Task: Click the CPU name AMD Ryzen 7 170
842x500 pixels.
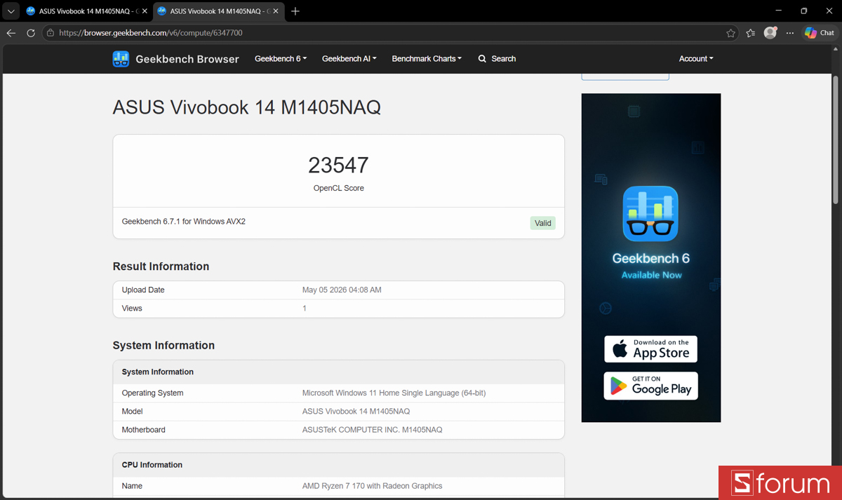Action: [x=372, y=485]
